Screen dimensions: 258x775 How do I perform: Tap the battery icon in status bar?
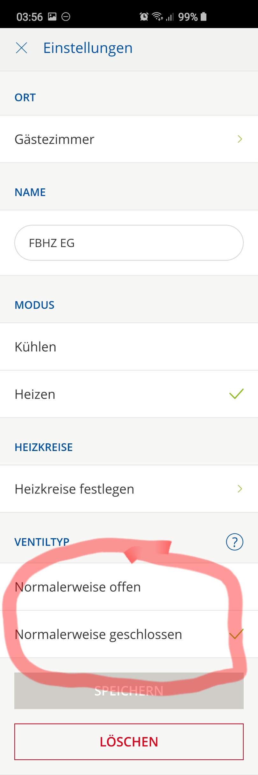(x=204, y=17)
